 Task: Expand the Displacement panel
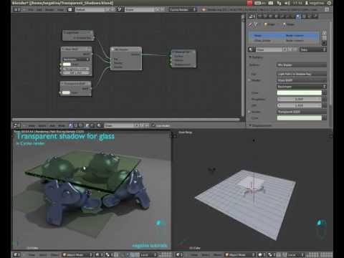tap(260, 125)
